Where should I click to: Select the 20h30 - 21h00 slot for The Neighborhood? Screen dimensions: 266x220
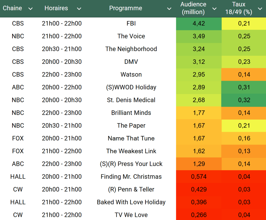pos(62,49)
